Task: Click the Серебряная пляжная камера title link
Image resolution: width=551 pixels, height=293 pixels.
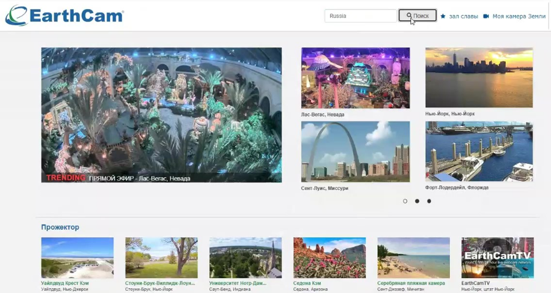Action: [411, 283]
